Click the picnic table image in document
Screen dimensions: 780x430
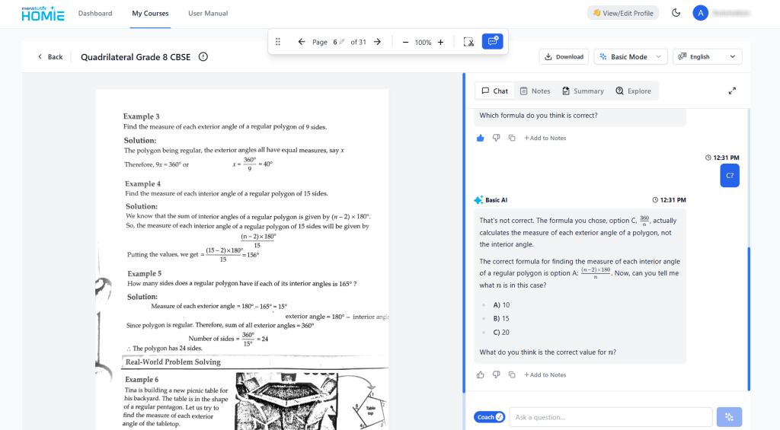[286, 401]
